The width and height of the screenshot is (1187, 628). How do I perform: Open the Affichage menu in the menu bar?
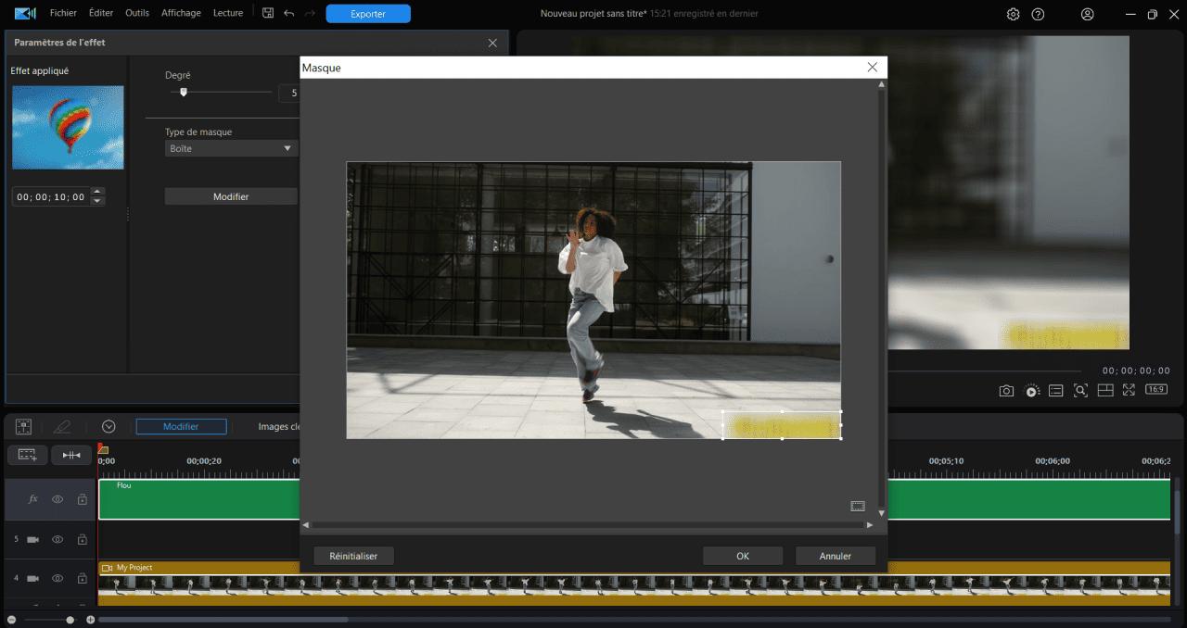tap(181, 12)
